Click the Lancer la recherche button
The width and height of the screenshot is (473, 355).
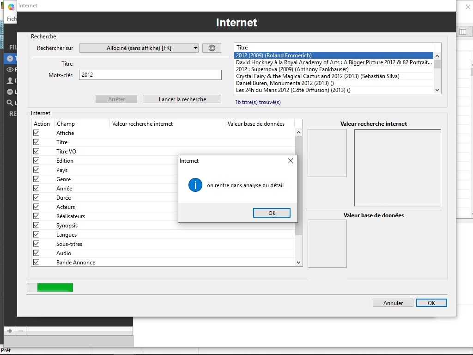click(182, 99)
